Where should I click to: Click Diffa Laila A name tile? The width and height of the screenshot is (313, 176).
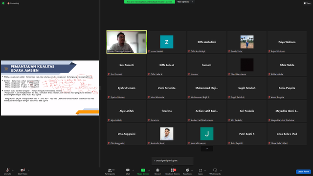point(167,65)
